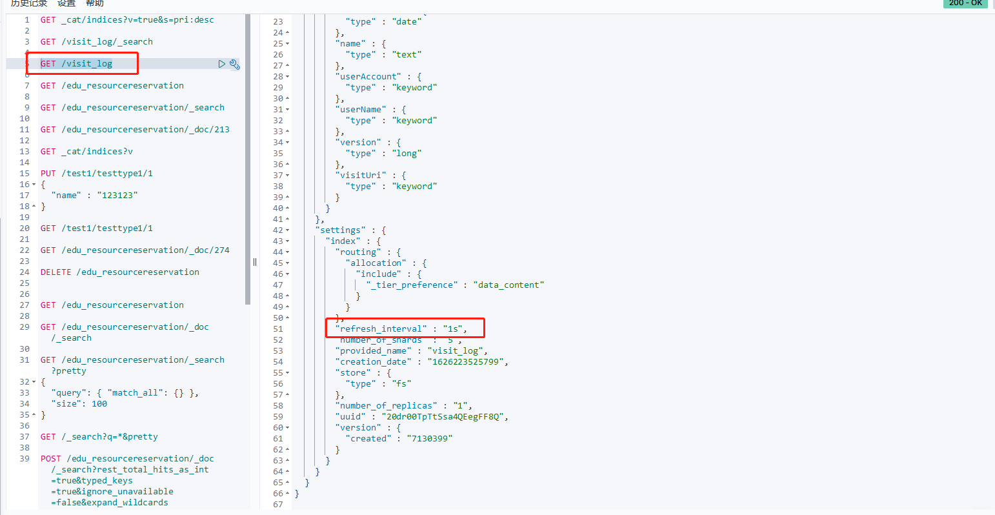
Task: Open the 历史记录 history tab
Action: [x=29, y=3]
